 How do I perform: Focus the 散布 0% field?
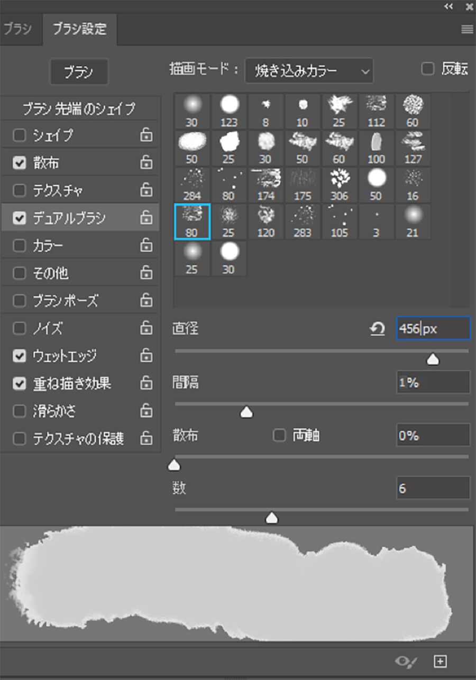pos(433,435)
